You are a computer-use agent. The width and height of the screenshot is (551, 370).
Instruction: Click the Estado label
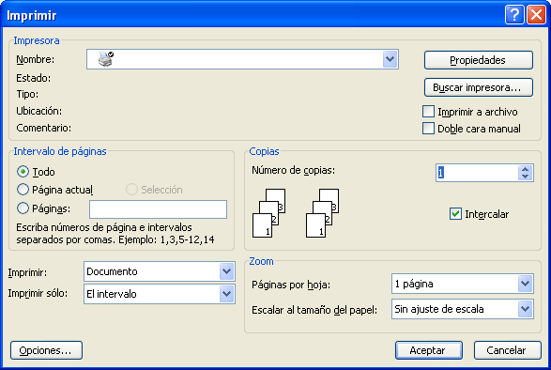pyautogui.click(x=34, y=78)
